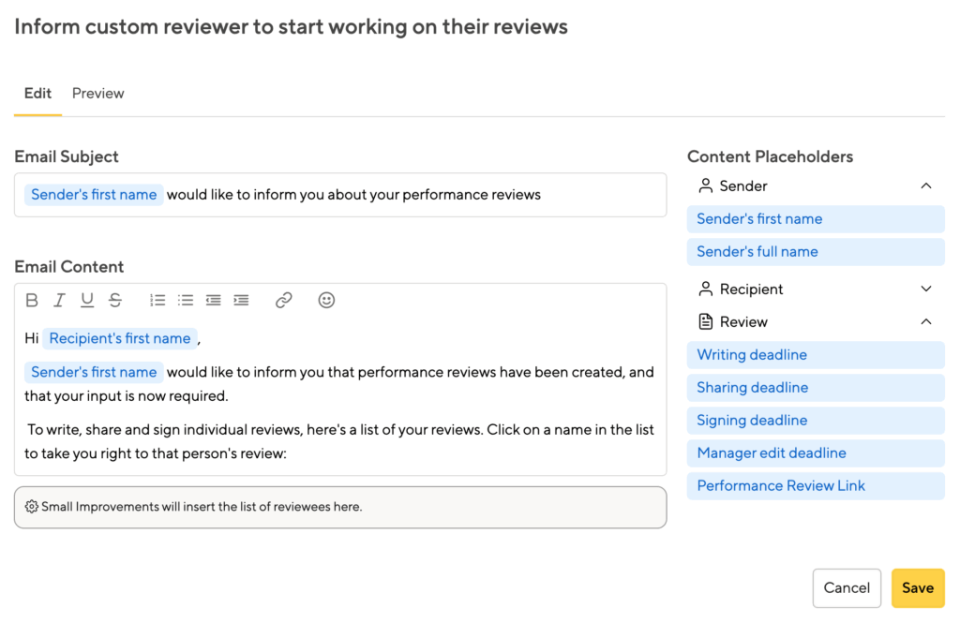Viewport: 960px width, 623px height.
Task: Apply strikethrough formatting to text
Action: tap(115, 301)
